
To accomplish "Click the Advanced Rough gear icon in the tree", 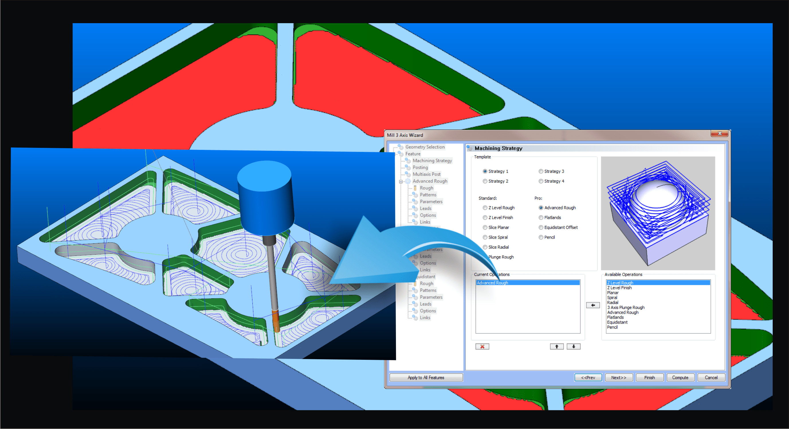I will (408, 181).
